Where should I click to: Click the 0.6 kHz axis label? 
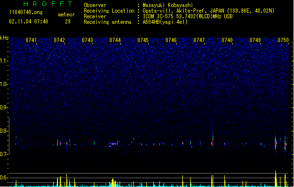pos(4,178)
